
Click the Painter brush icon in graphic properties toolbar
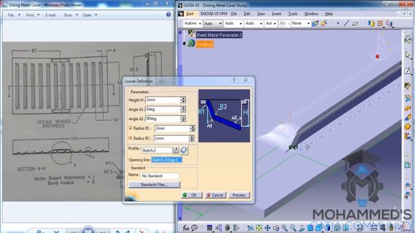[315, 23]
